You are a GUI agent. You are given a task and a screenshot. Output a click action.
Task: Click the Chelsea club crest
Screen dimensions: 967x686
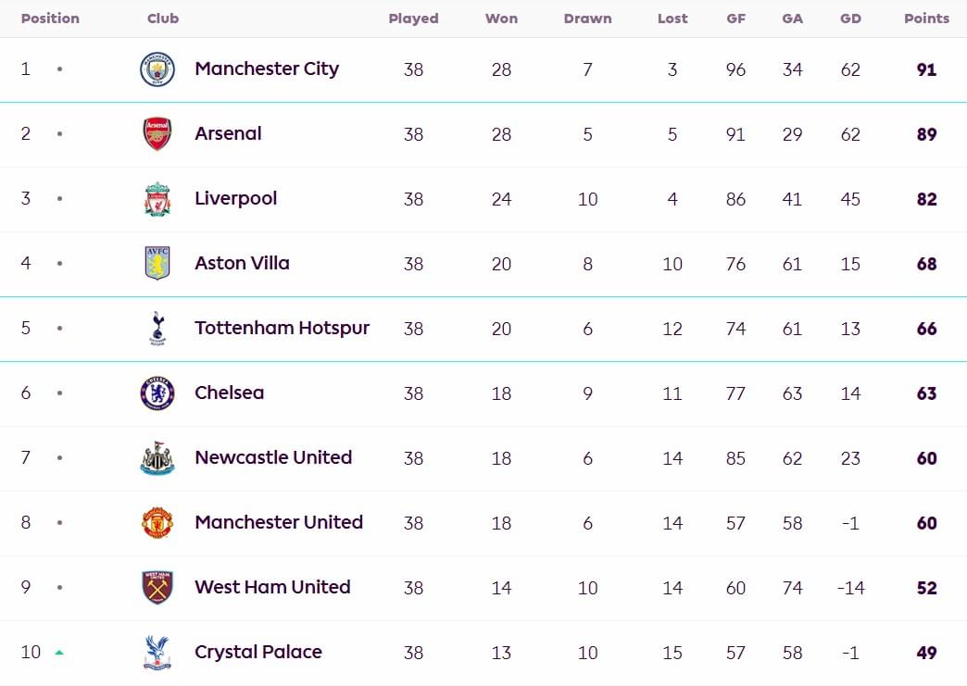click(x=157, y=393)
